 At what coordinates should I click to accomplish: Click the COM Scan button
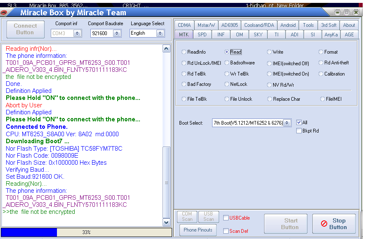187,217
